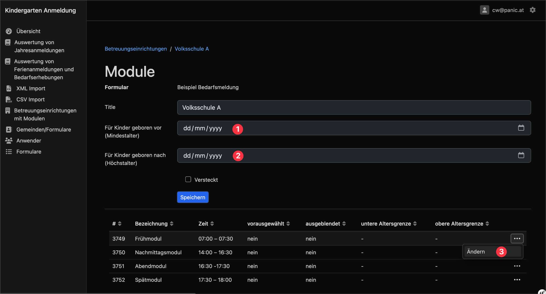Viewport: 546px width, 294px height.
Task: Open the actions menu for Frühmodul row
Action: pos(517,238)
